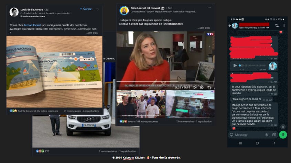Open the white Volvo car photo
Viewport: 291px width, 163px height.
pos(86,131)
